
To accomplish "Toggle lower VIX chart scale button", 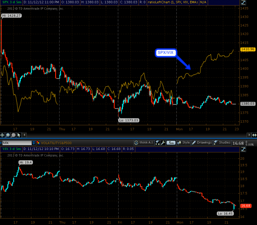I will click(x=243, y=149).
